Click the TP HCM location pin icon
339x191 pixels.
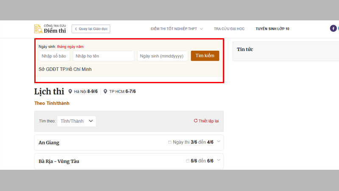coord(105,91)
